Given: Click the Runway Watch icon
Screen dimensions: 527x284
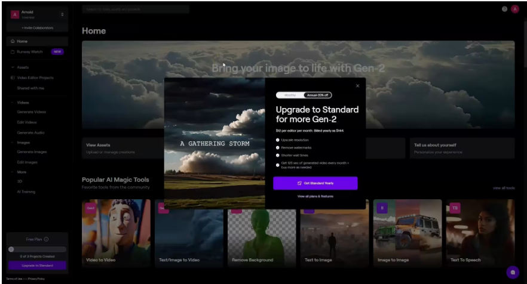Looking at the screenshot, I should 13,52.
